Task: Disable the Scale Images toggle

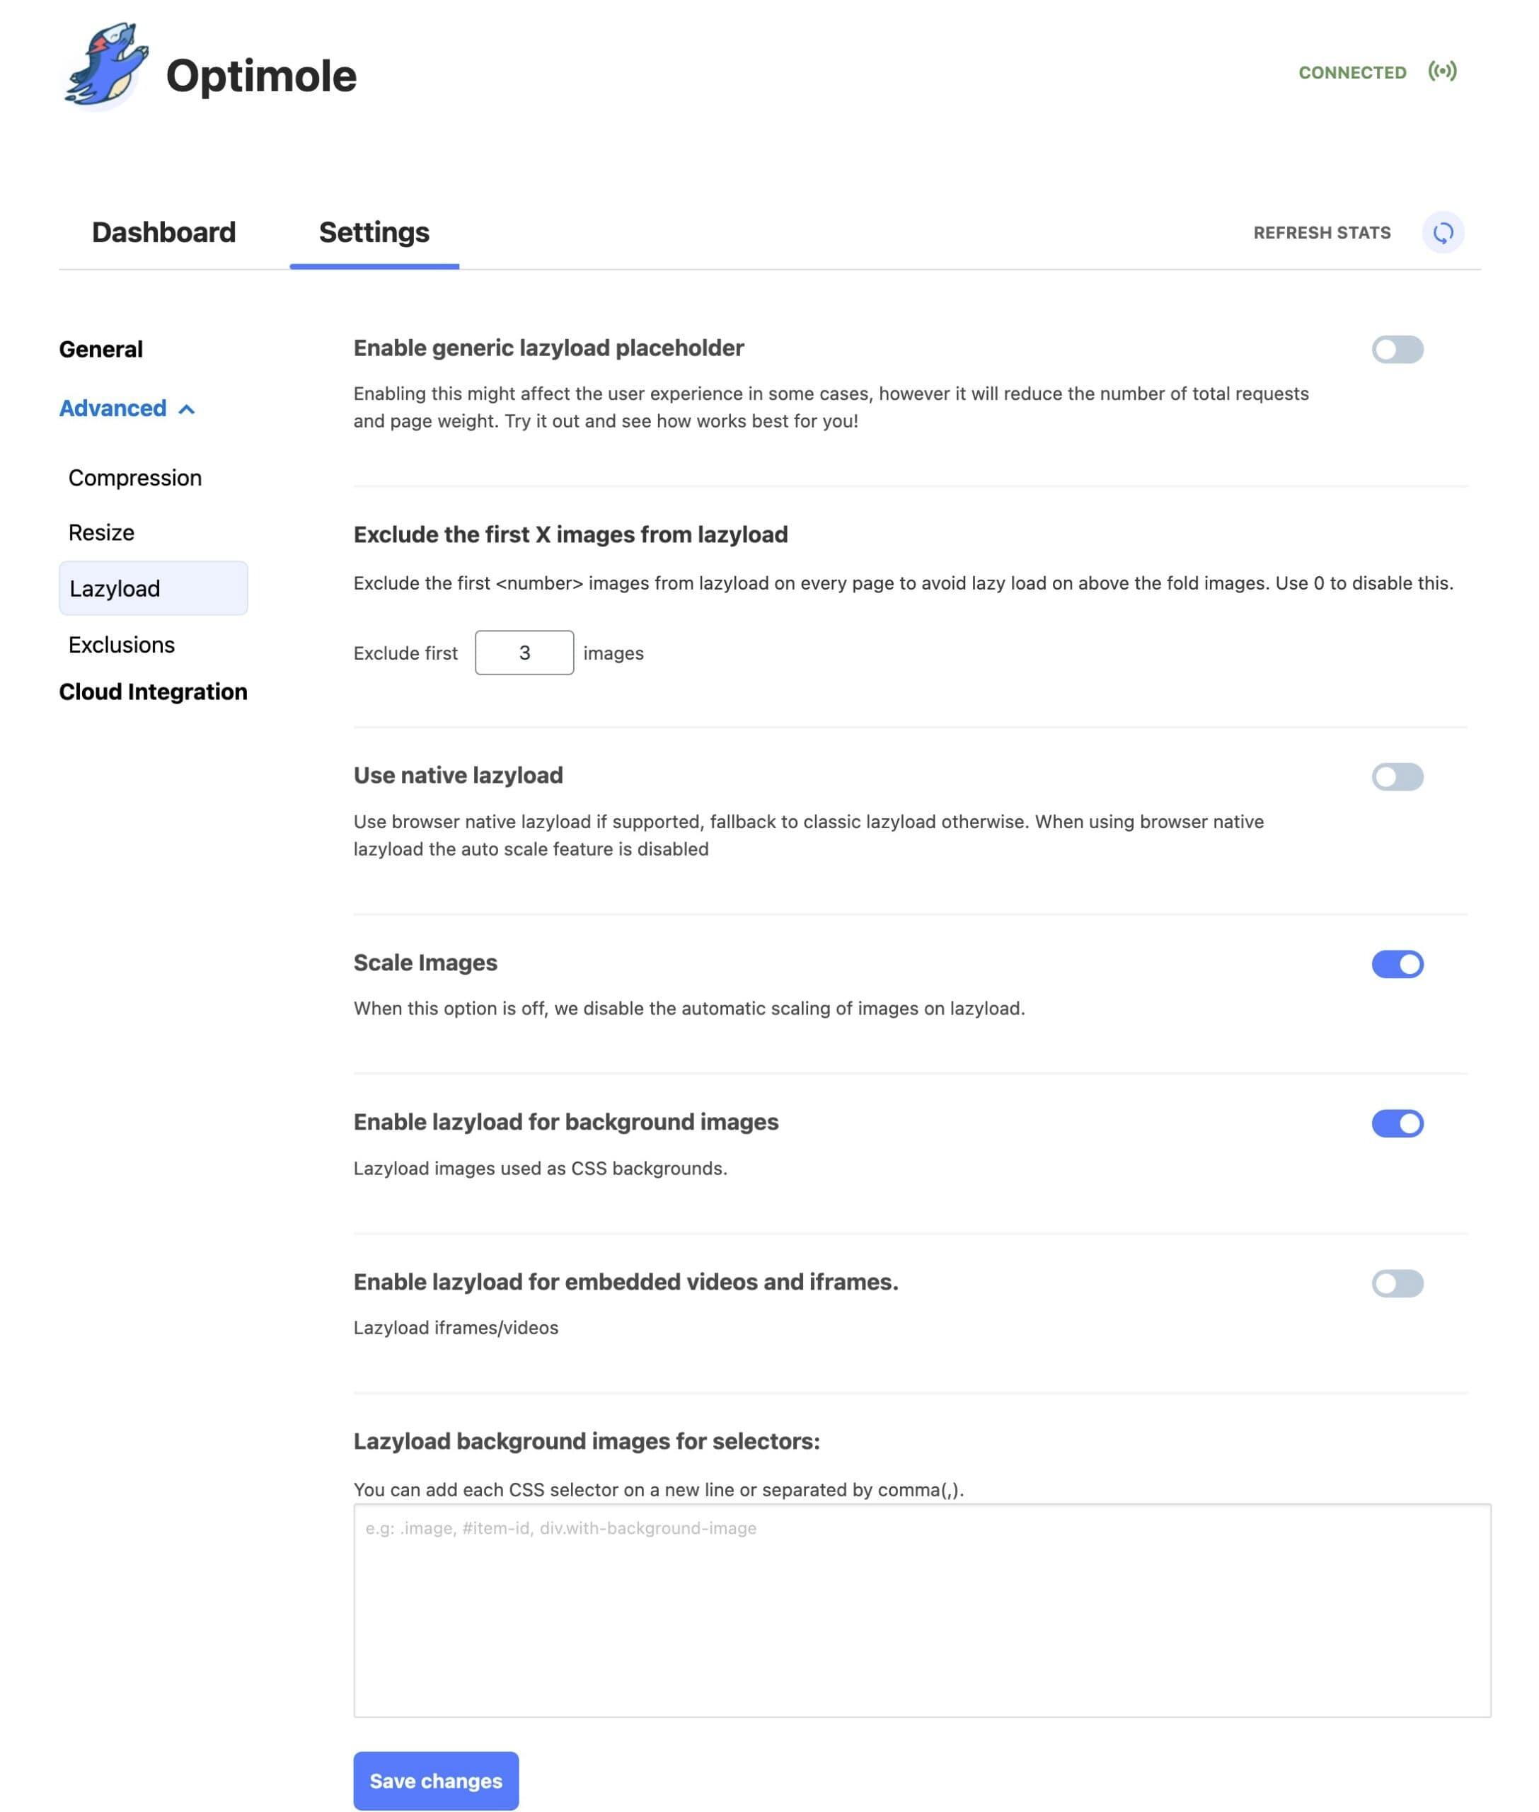Action: click(x=1397, y=963)
